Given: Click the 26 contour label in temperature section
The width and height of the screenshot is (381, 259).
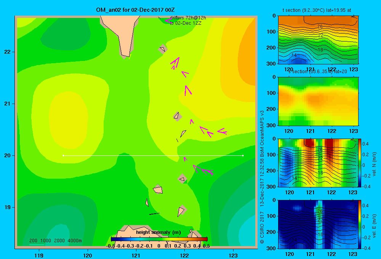Looking at the screenshot, I should click(x=320, y=27).
